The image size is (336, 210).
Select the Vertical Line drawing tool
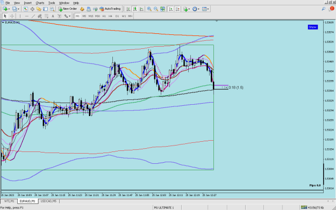(20, 16)
